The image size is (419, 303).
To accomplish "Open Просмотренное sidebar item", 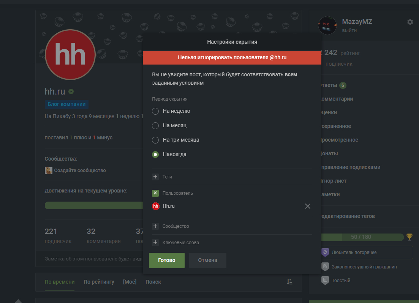I will [340, 140].
